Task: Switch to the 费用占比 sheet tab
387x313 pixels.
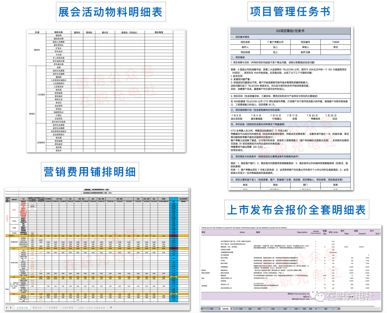Action: (37, 308)
